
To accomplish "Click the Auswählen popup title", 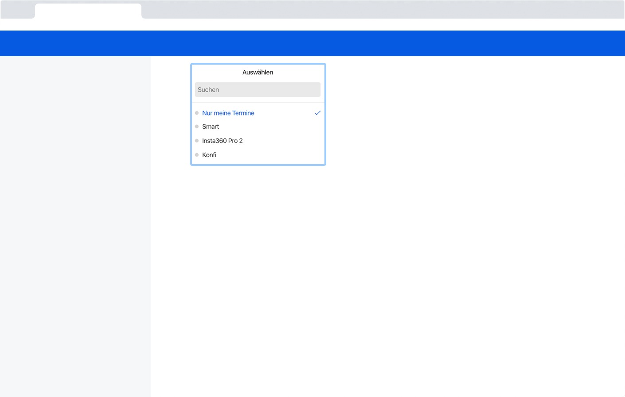I will point(258,73).
